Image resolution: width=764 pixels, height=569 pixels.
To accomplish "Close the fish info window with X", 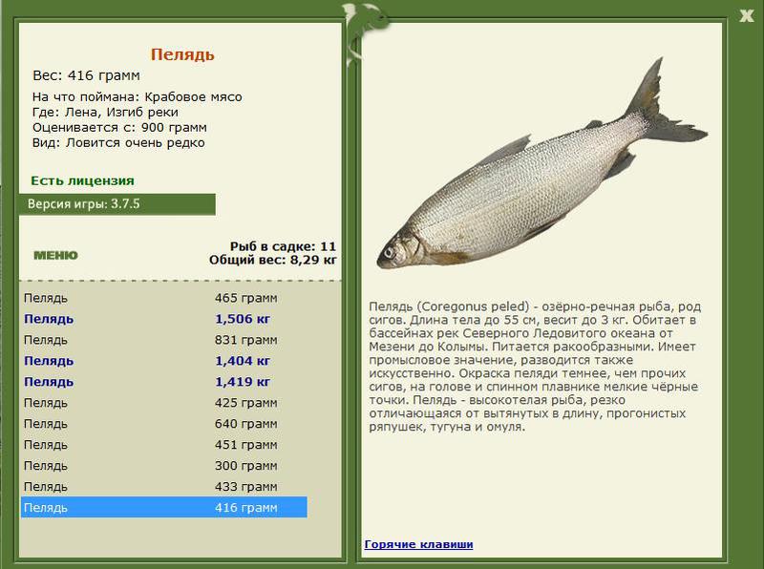I will coord(747,16).
